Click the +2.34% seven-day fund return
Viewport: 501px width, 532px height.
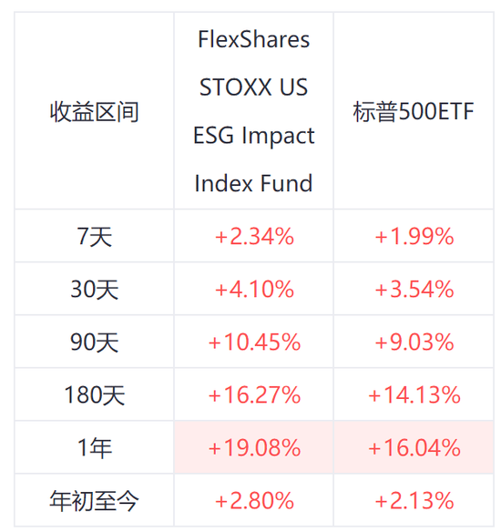click(254, 236)
